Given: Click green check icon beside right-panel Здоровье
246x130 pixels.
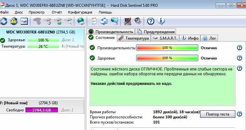Looking at the screenshot, I should [x=92, y=58].
